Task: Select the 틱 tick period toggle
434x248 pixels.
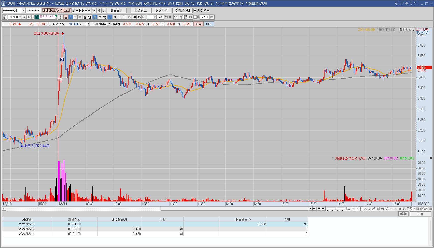Action: pyautogui.click(x=104, y=17)
